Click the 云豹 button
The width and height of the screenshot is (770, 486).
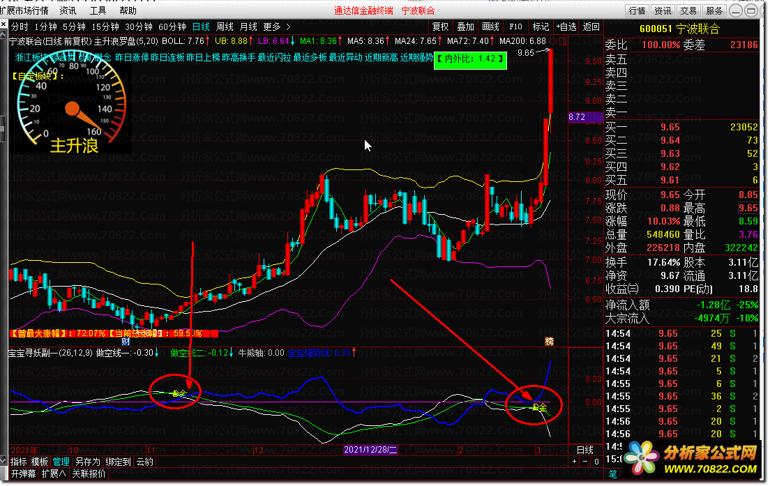(x=145, y=462)
